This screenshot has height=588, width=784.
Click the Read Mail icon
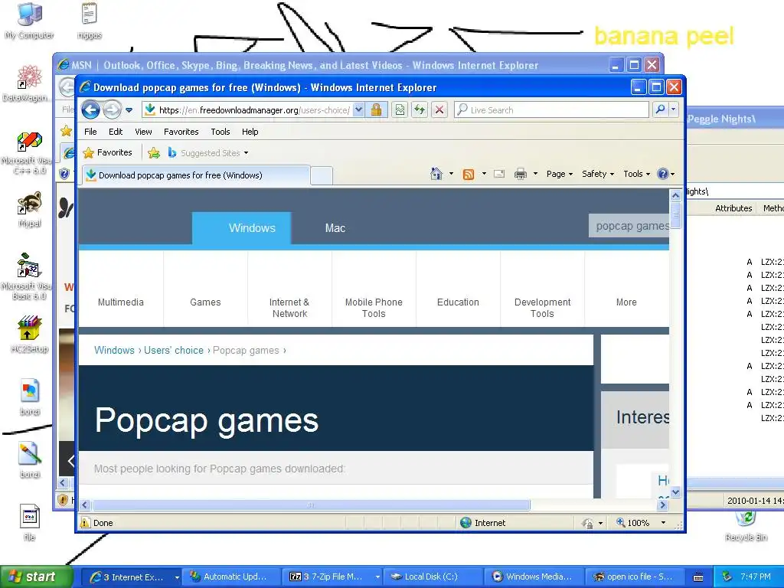point(499,174)
